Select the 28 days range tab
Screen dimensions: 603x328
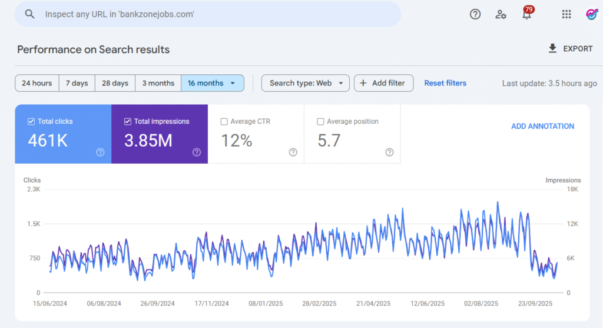(115, 83)
